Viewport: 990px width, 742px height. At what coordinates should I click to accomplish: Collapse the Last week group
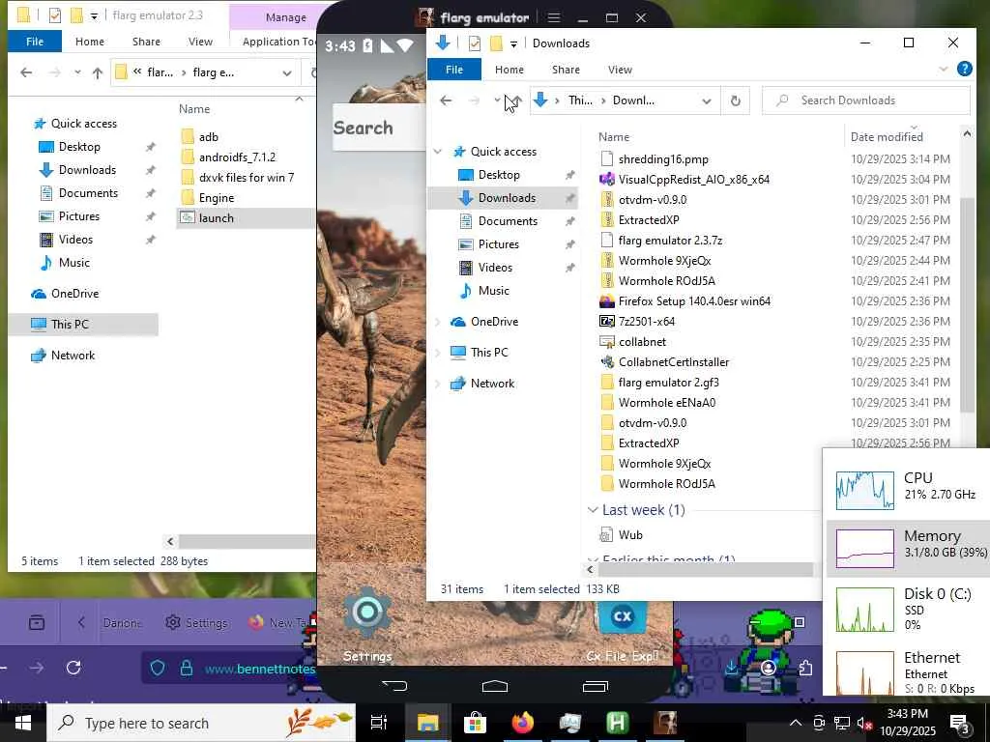point(593,510)
